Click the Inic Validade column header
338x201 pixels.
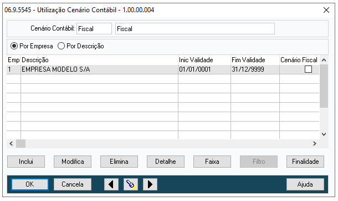(204, 60)
